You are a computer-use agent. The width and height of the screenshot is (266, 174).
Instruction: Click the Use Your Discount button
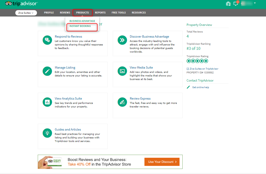click(x=162, y=162)
